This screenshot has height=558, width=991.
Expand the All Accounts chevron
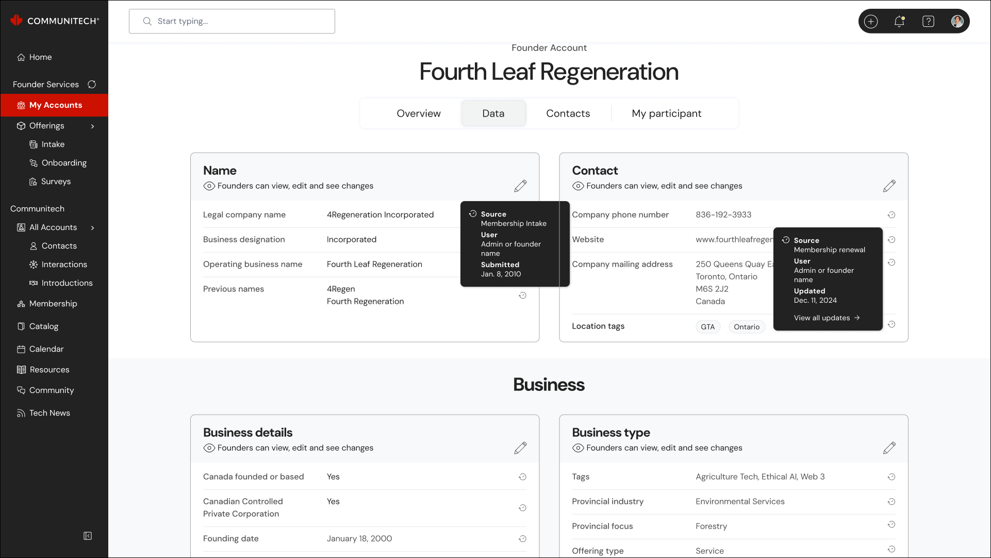(x=93, y=228)
